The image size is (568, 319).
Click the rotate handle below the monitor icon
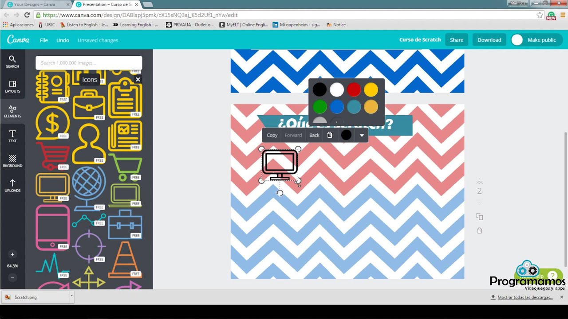(280, 193)
